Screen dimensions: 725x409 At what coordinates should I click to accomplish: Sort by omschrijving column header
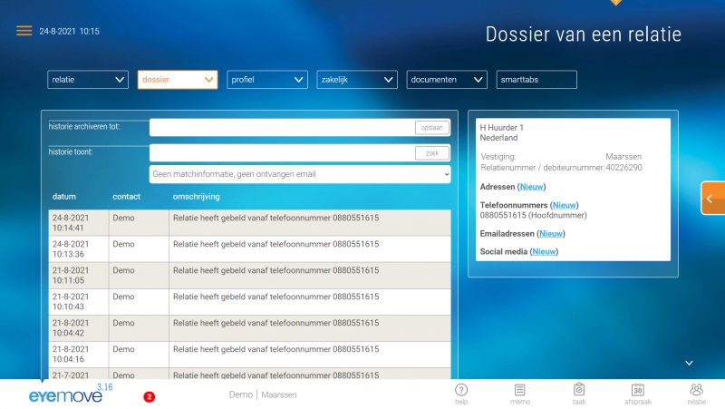click(196, 197)
